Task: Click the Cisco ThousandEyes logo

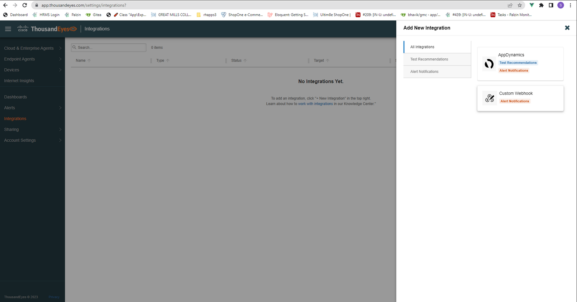Action: click(x=47, y=29)
